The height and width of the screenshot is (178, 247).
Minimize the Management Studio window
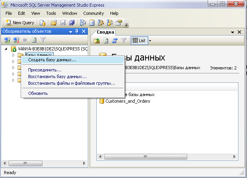point(213,4)
